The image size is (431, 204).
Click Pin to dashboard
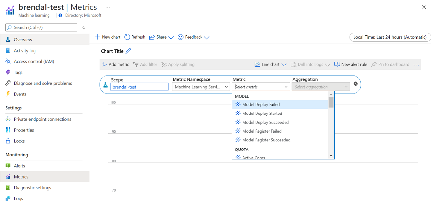tap(390, 64)
